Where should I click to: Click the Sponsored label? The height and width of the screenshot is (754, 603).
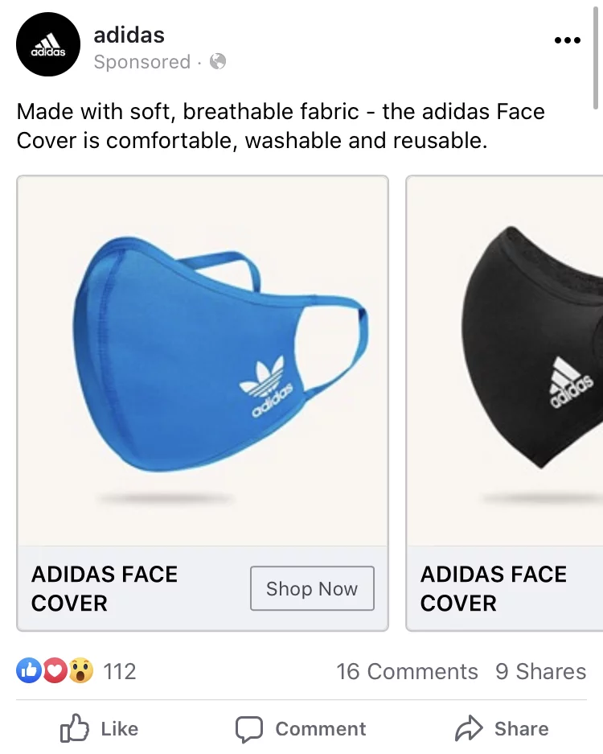click(x=142, y=62)
